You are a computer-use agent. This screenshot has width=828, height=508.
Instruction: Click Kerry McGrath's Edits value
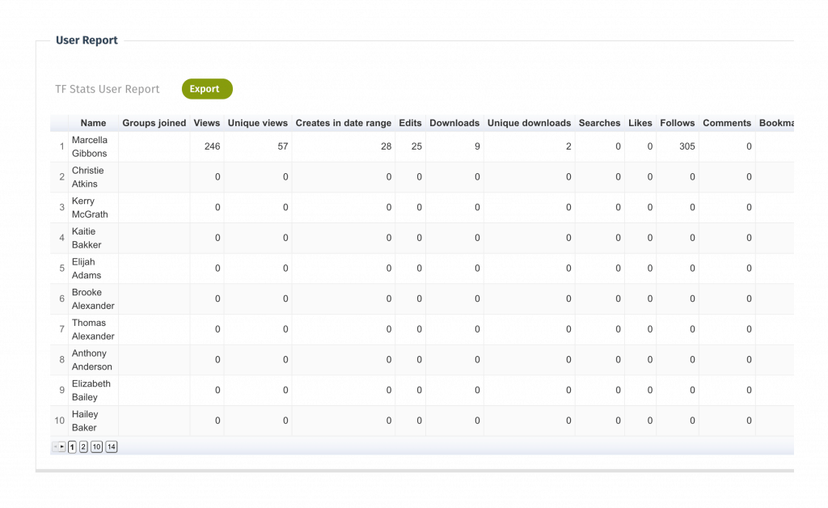420,208
